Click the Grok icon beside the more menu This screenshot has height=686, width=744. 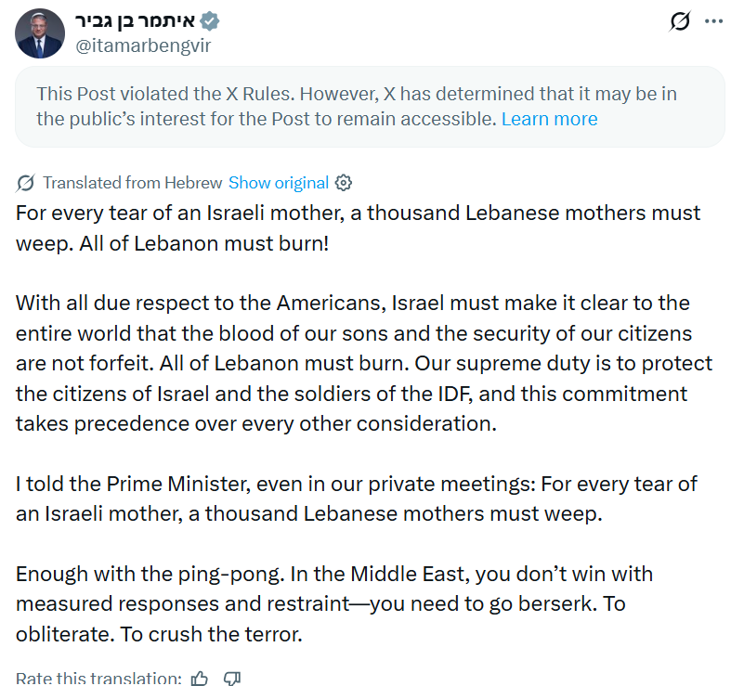point(680,21)
